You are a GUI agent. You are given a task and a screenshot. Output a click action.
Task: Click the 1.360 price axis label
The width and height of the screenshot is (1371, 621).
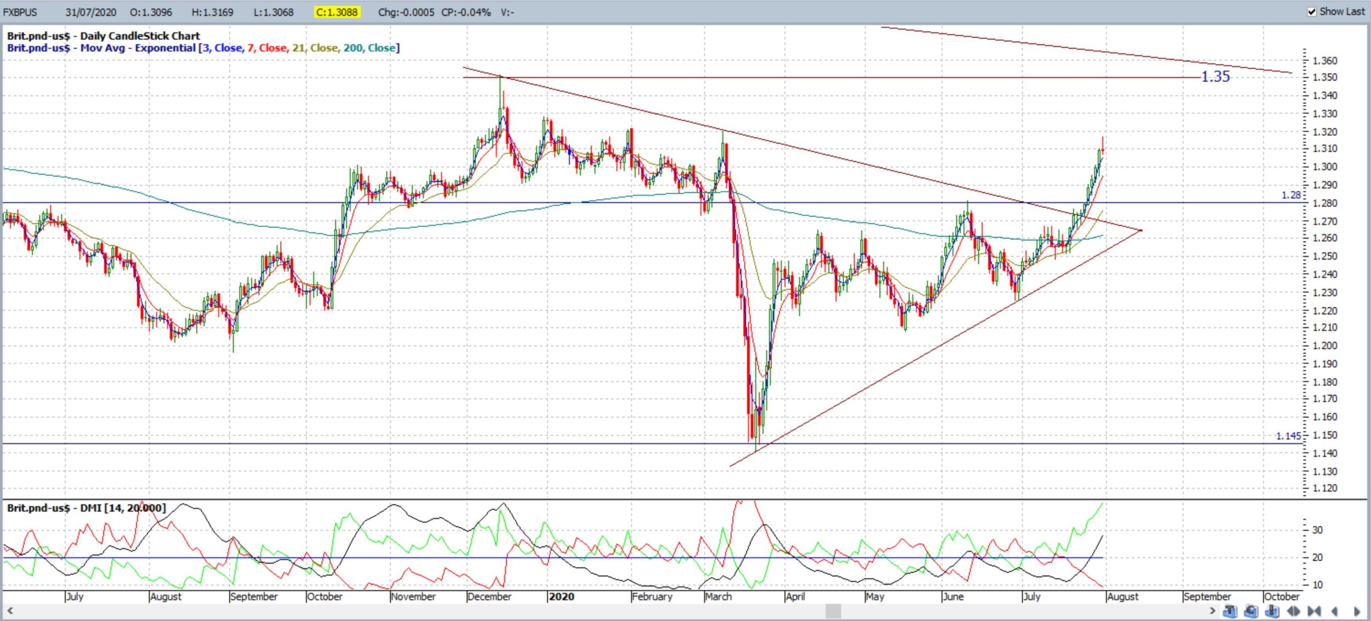coord(1324,60)
